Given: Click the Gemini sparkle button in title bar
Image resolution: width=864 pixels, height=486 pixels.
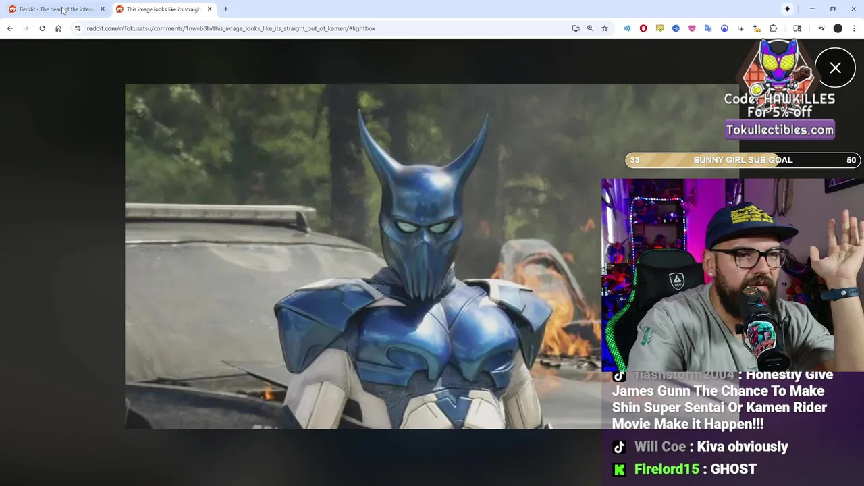Looking at the screenshot, I should 787,9.
